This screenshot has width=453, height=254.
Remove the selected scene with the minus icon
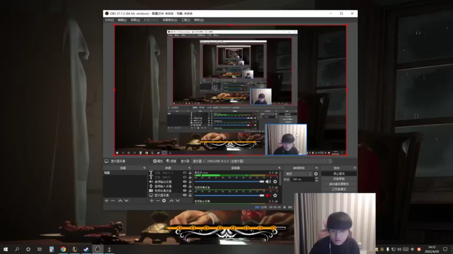click(113, 201)
